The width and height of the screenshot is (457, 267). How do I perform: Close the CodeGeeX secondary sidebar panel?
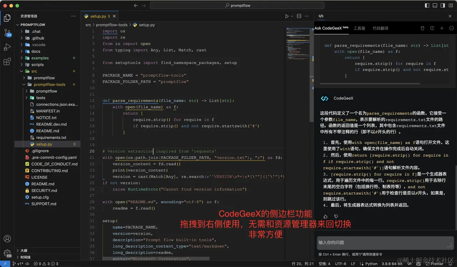[450, 16]
